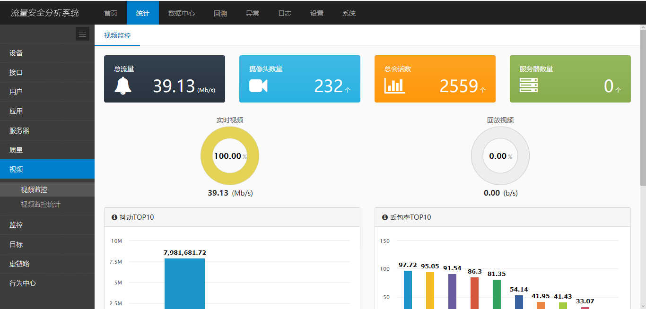646x309 pixels.
Task: Click the bell icon in 总流量 card
Action: click(x=123, y=86)
